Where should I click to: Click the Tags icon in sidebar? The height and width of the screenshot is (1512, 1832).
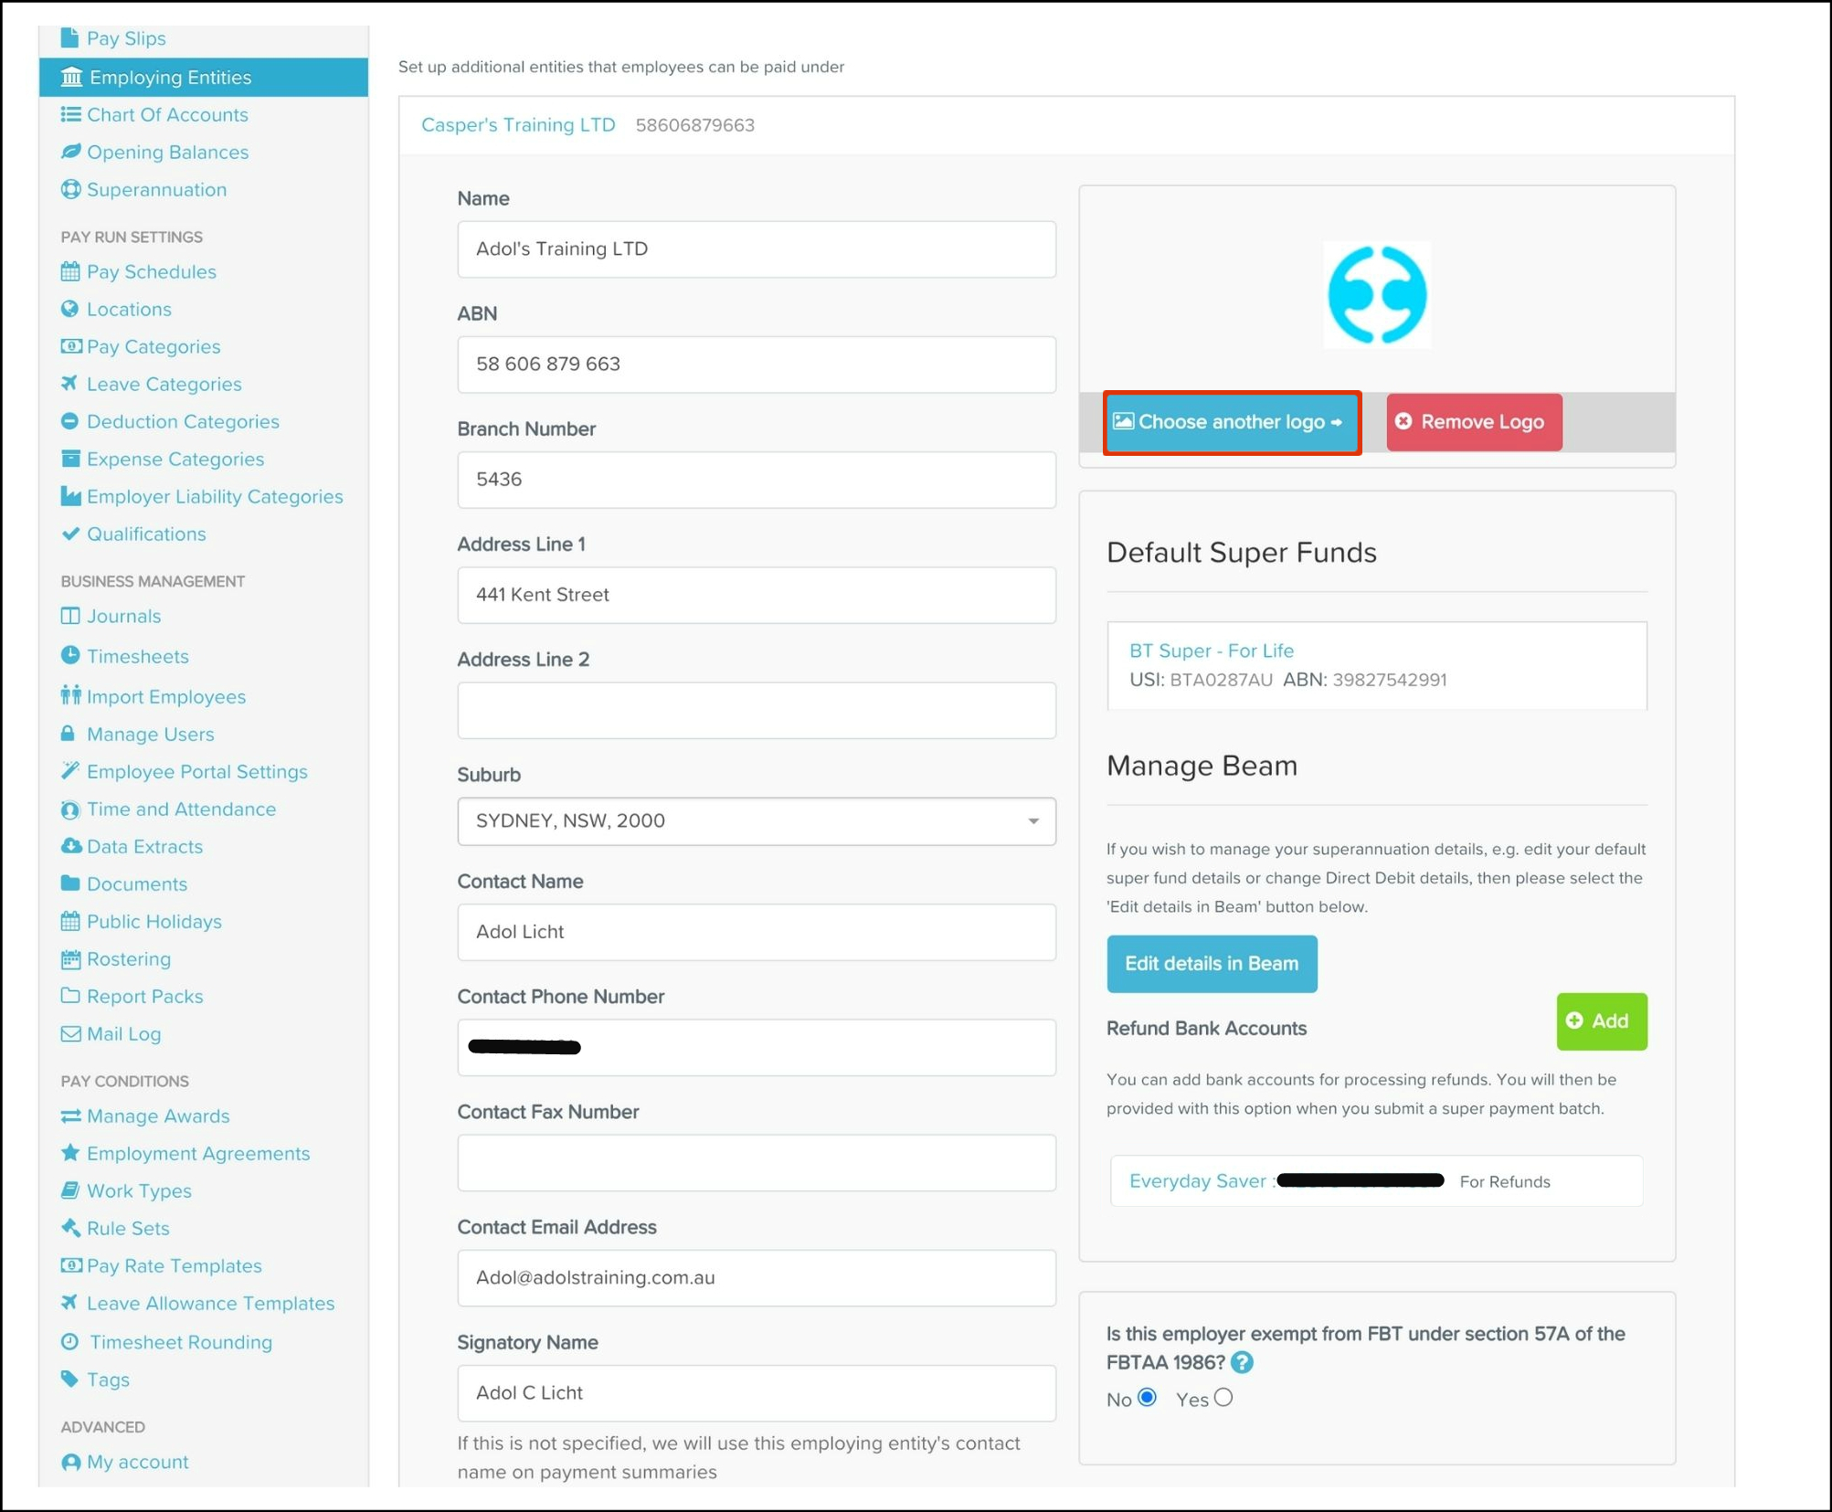click(x=70, y=1379)
